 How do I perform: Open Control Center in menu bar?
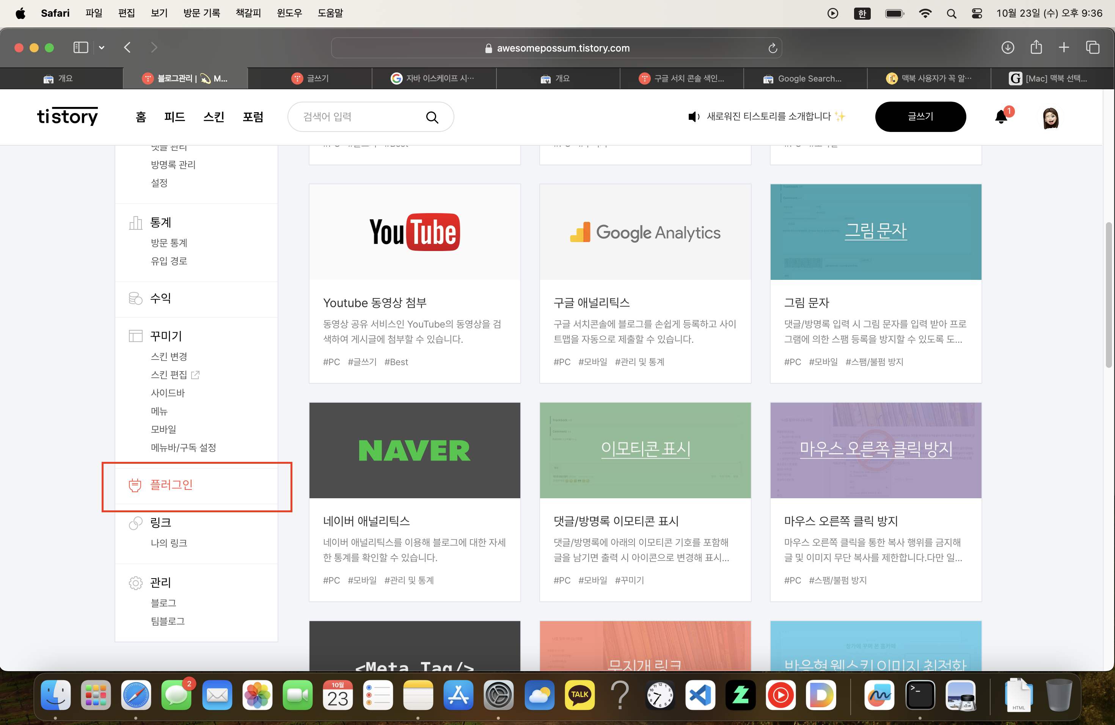click(x=977, y=13)
